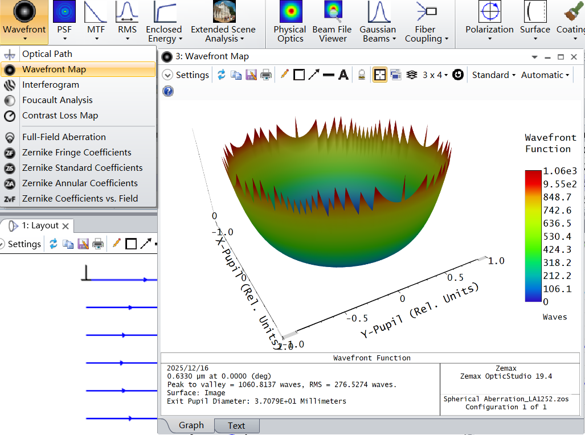Launch Physical Optics analysis
Viewport: 585px width, 435px height.
point(290,22)
